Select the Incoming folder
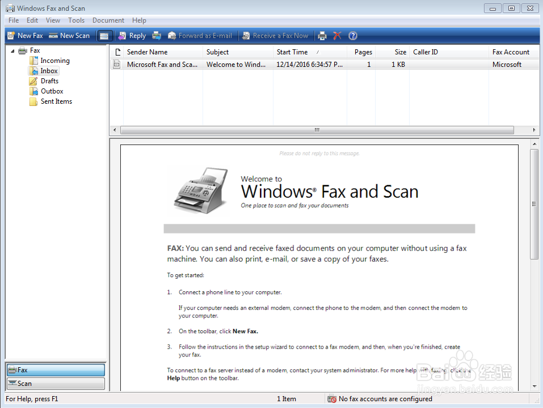The height and width of the screenshot is (408, 543). click(55, 61)
